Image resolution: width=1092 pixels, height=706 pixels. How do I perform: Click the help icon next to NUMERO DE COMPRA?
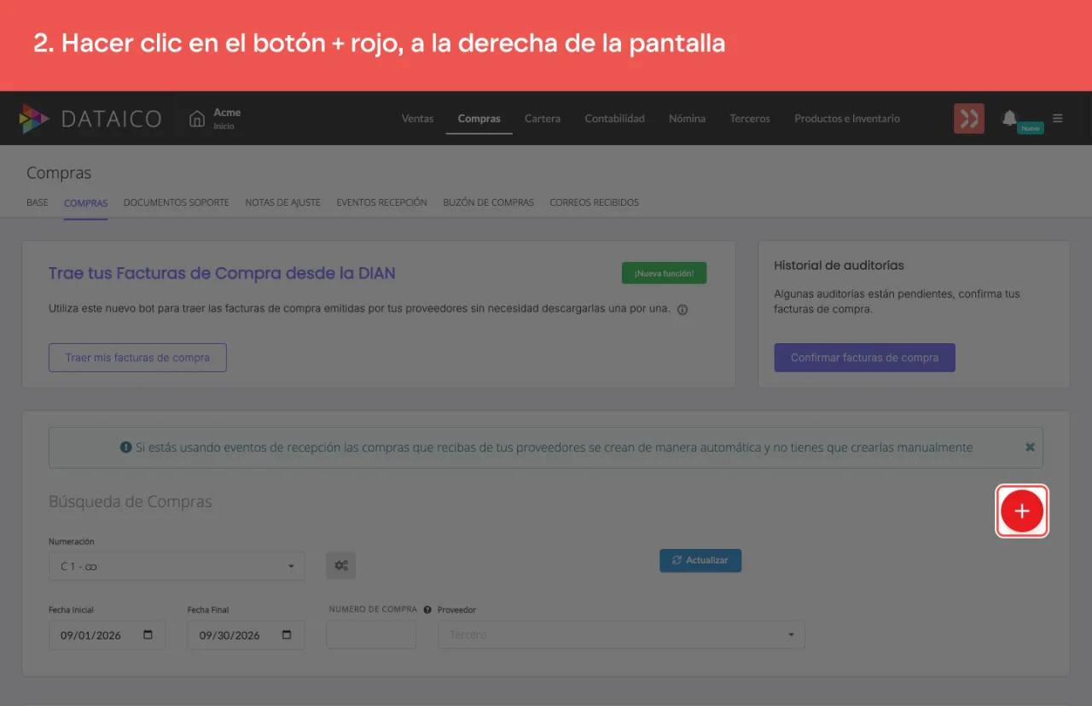pos(427,610)
